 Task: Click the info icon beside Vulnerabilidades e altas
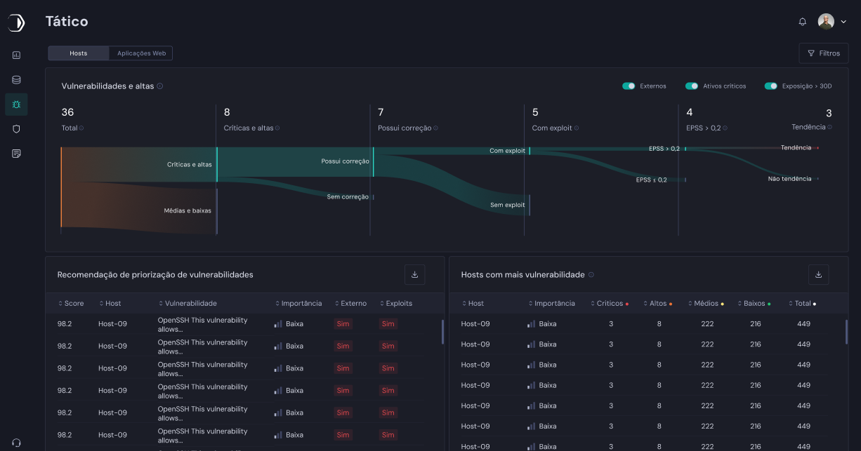coord(160,86)
